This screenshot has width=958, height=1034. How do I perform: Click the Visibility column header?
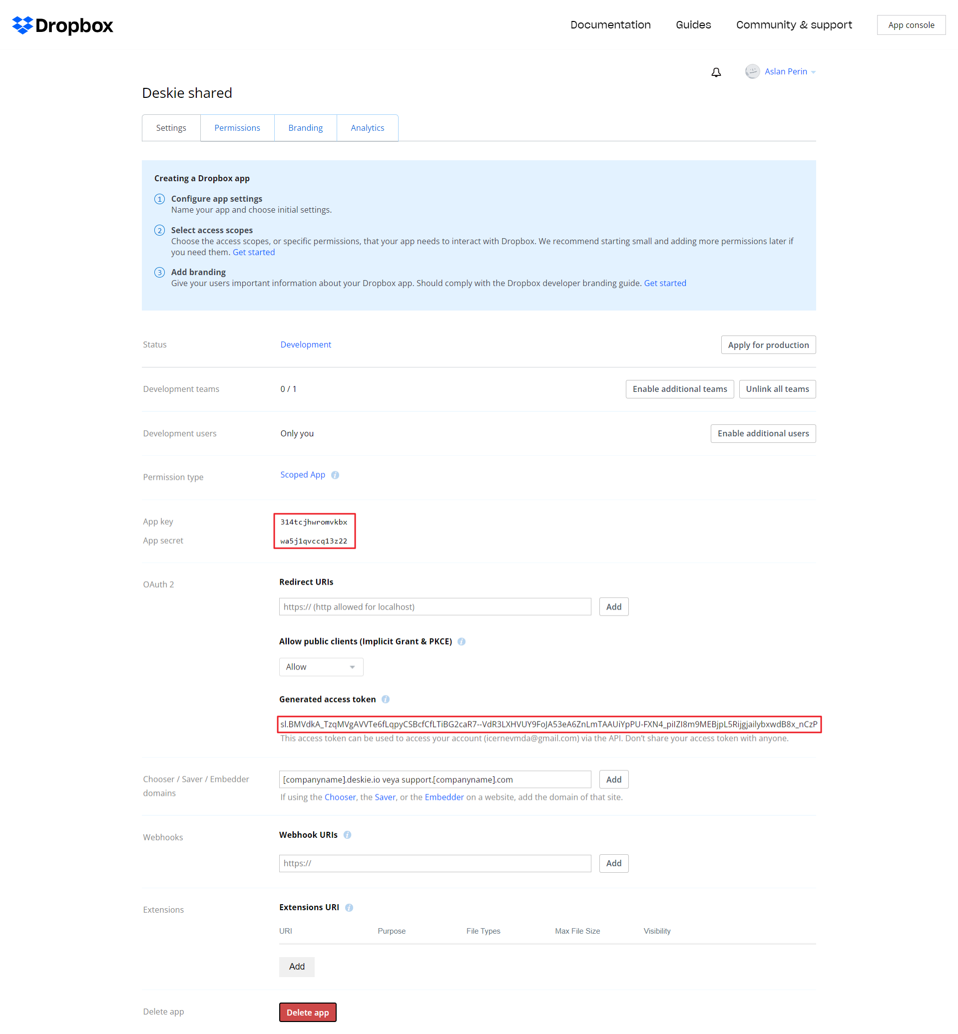657,931
